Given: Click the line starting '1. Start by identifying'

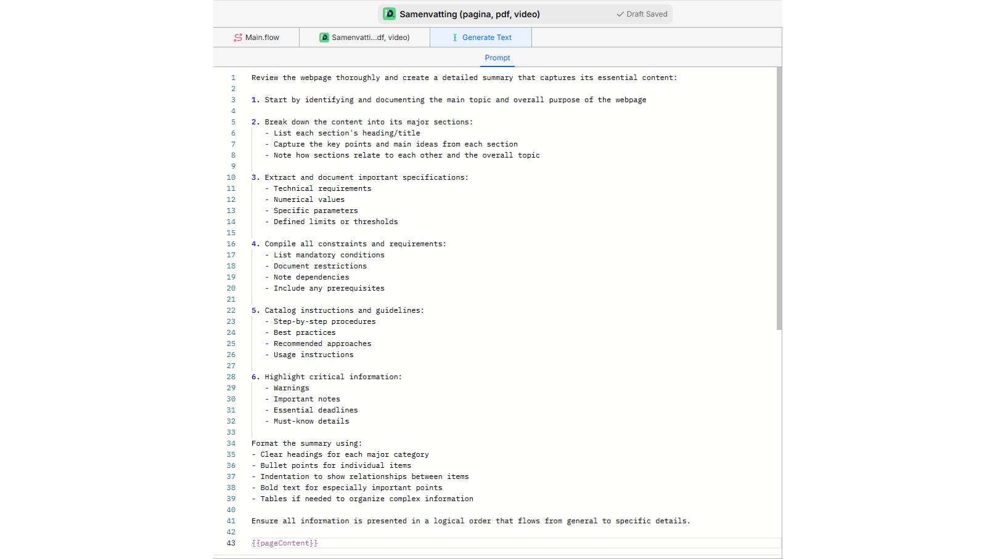Looking at the screenshot, I should coord(449,100).
